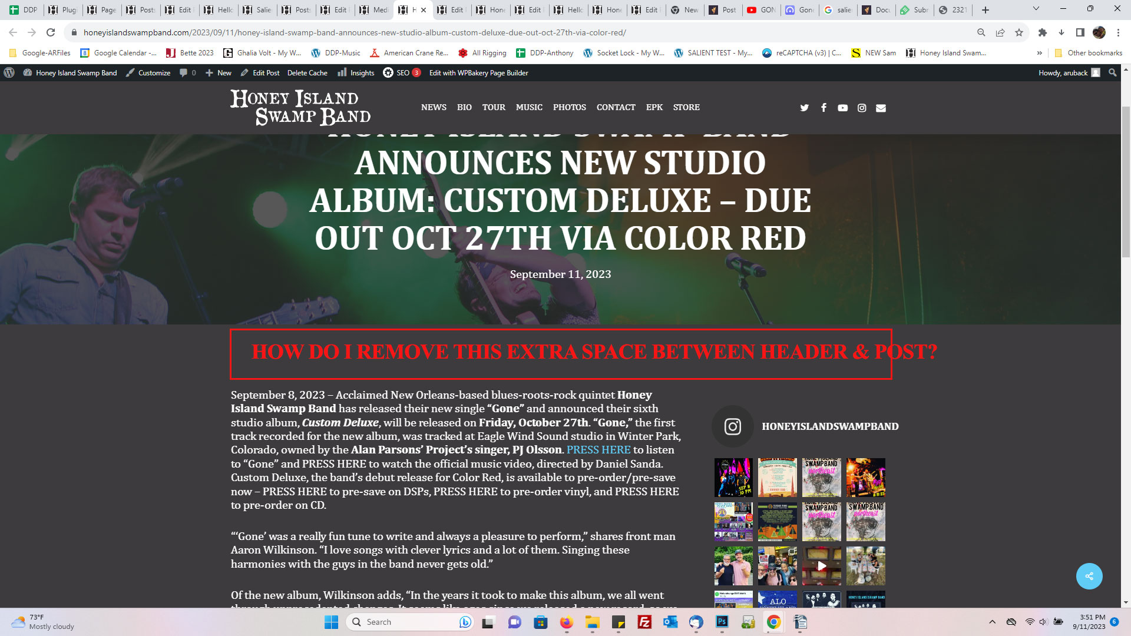Click the Honey Island Swamp Band logo
The width and height of the screenshot is (1131, 636).
(300, 107)
